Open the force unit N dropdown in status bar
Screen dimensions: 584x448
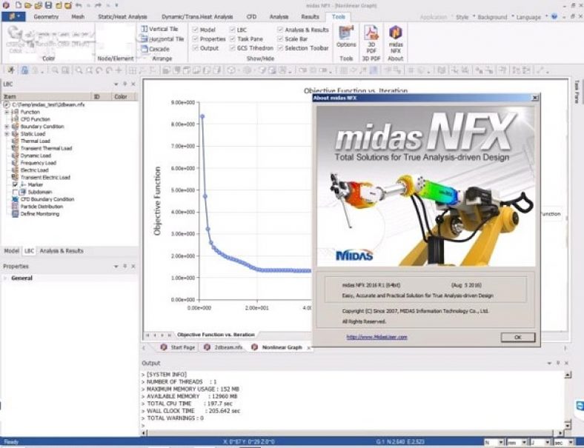coord(500,442)
